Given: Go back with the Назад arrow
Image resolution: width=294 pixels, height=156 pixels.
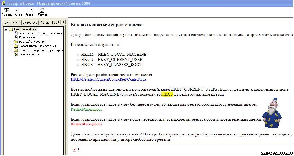Looking at the screenshot, I should point(18,10).
